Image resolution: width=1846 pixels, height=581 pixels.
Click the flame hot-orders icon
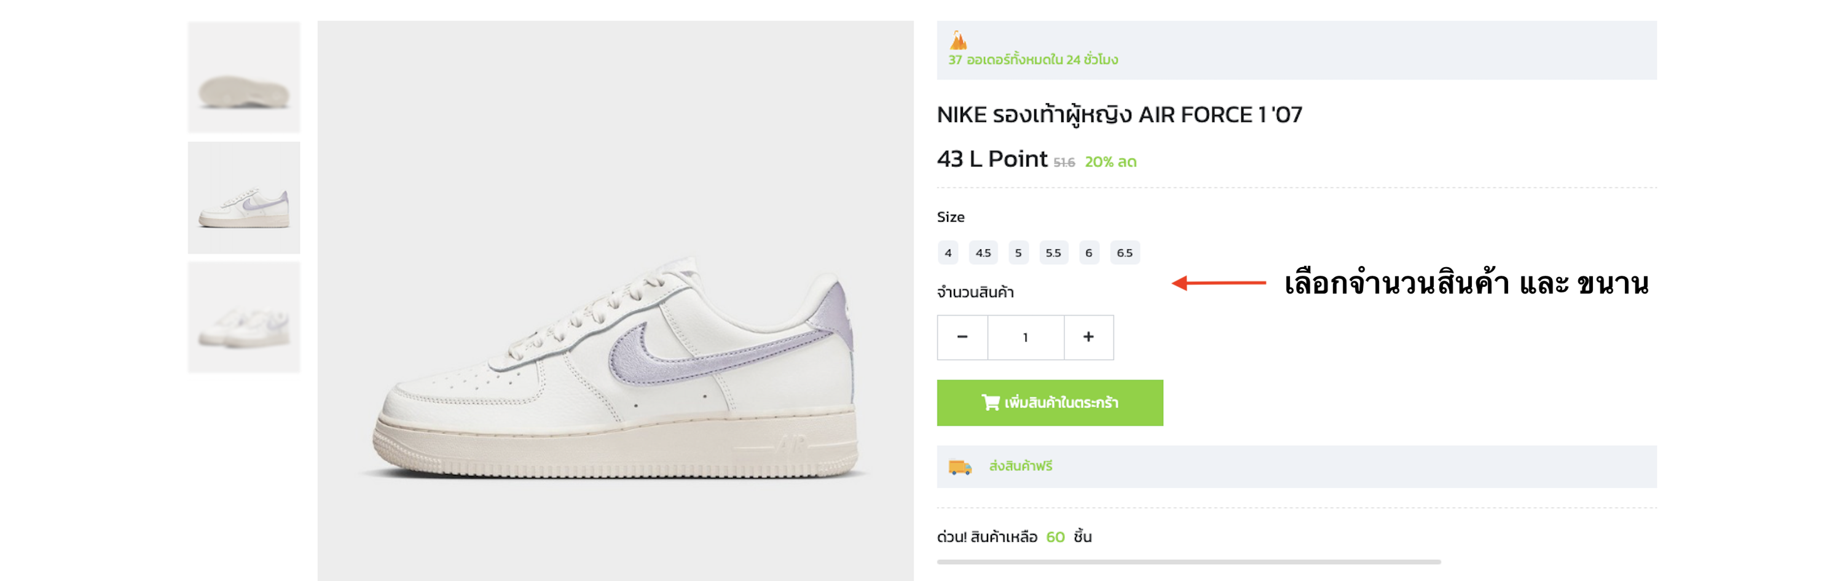tap(958, 40)
